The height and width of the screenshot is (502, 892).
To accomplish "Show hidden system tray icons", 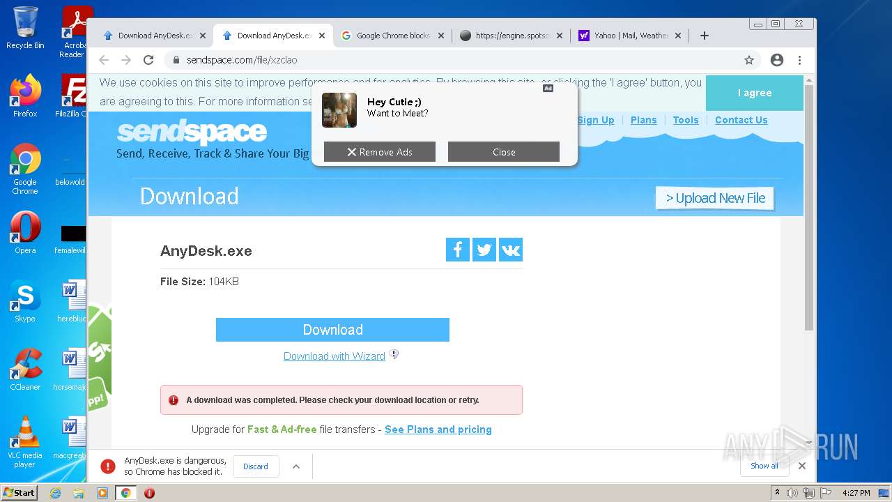I will (x=777, y=493).
